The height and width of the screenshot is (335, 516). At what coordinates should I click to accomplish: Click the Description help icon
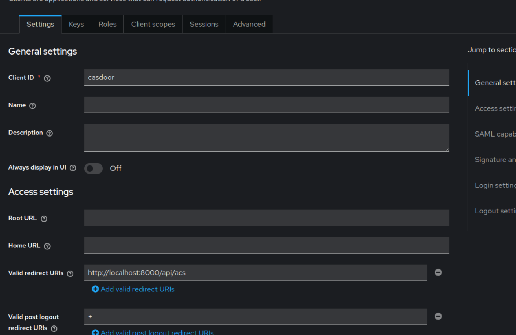(x=50, y=133)
